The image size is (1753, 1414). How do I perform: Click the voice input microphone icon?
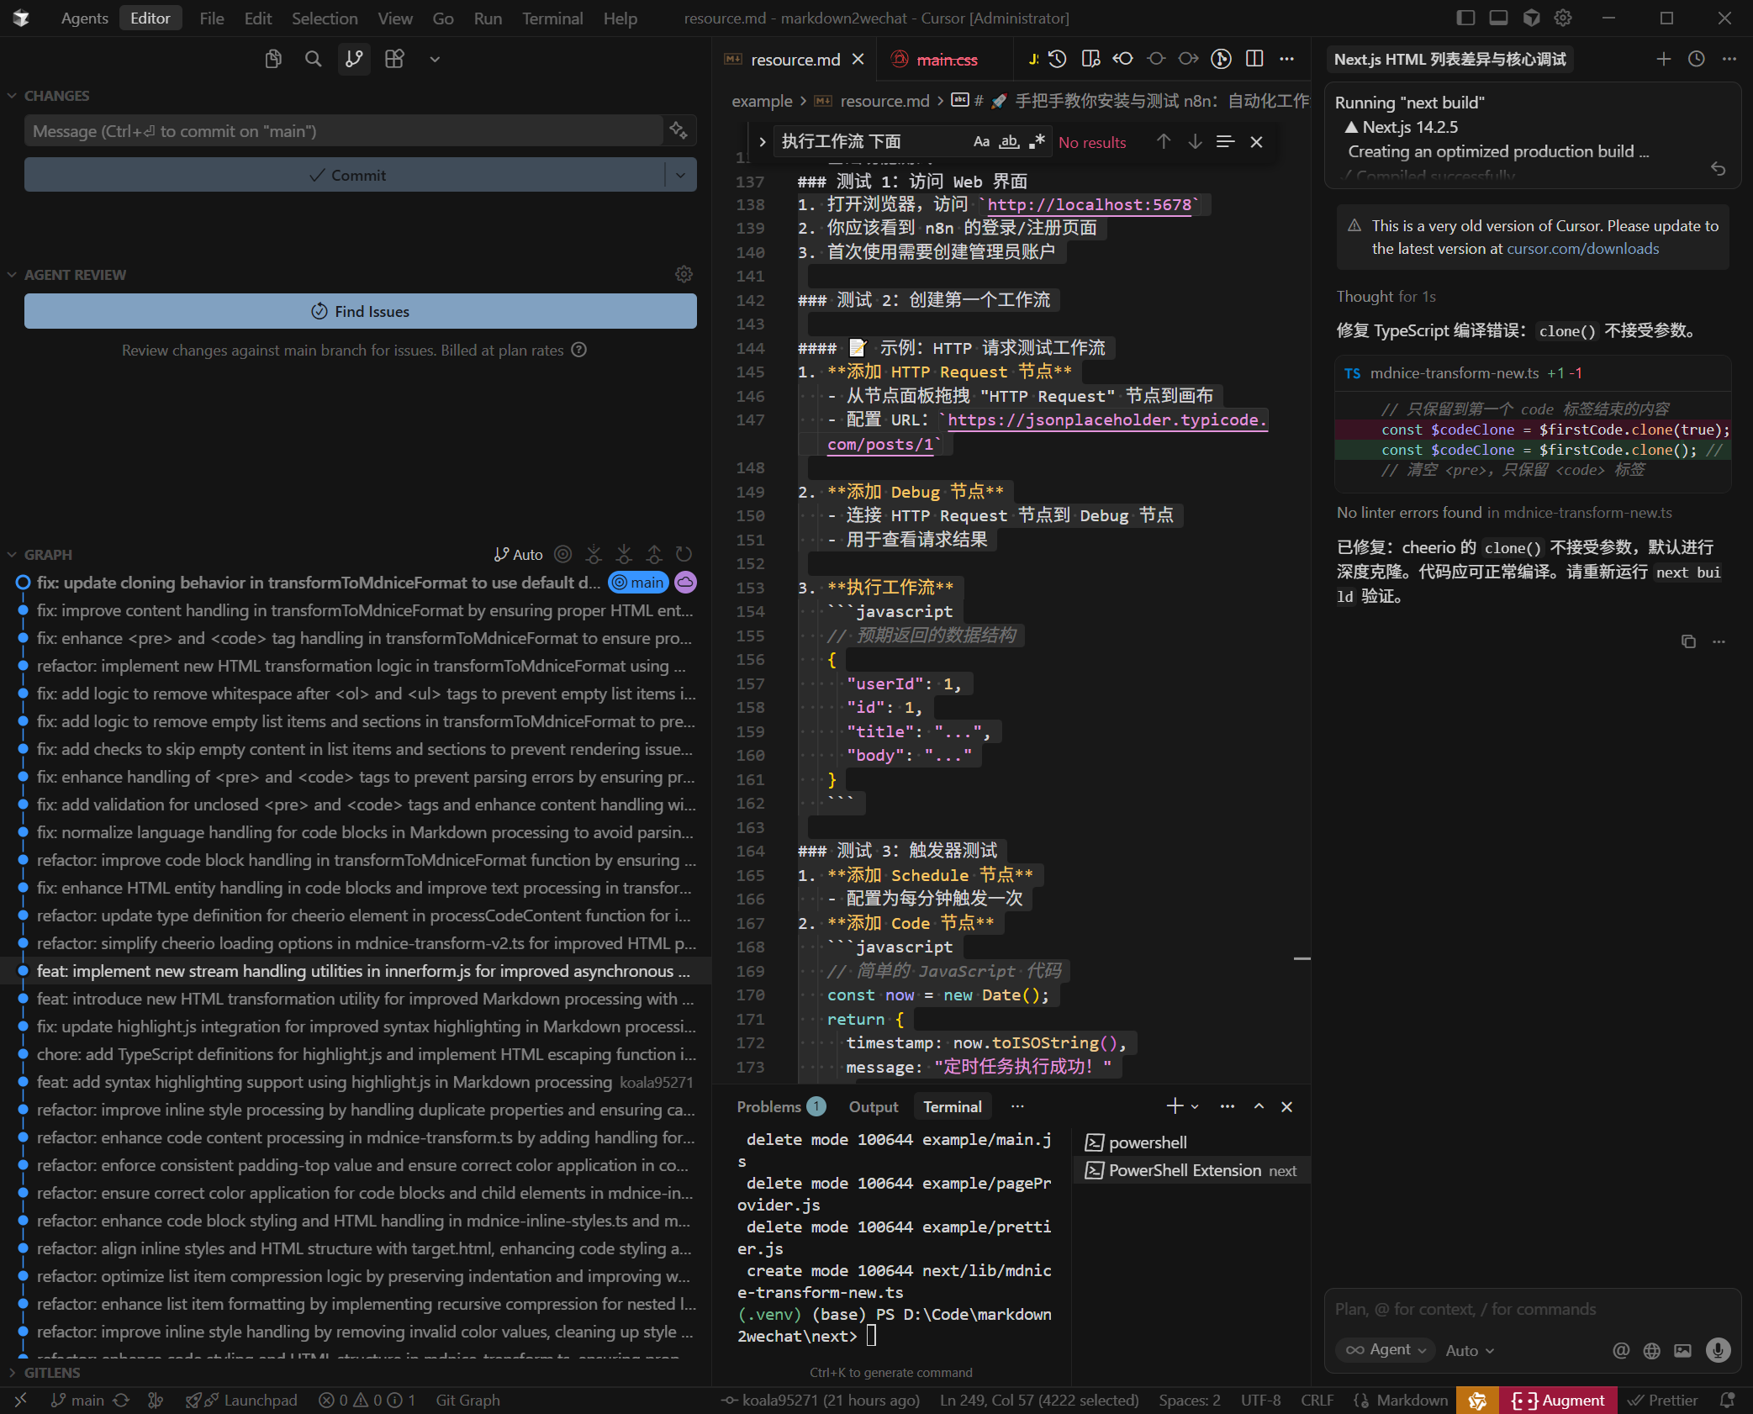[x=1718, y=1350]
